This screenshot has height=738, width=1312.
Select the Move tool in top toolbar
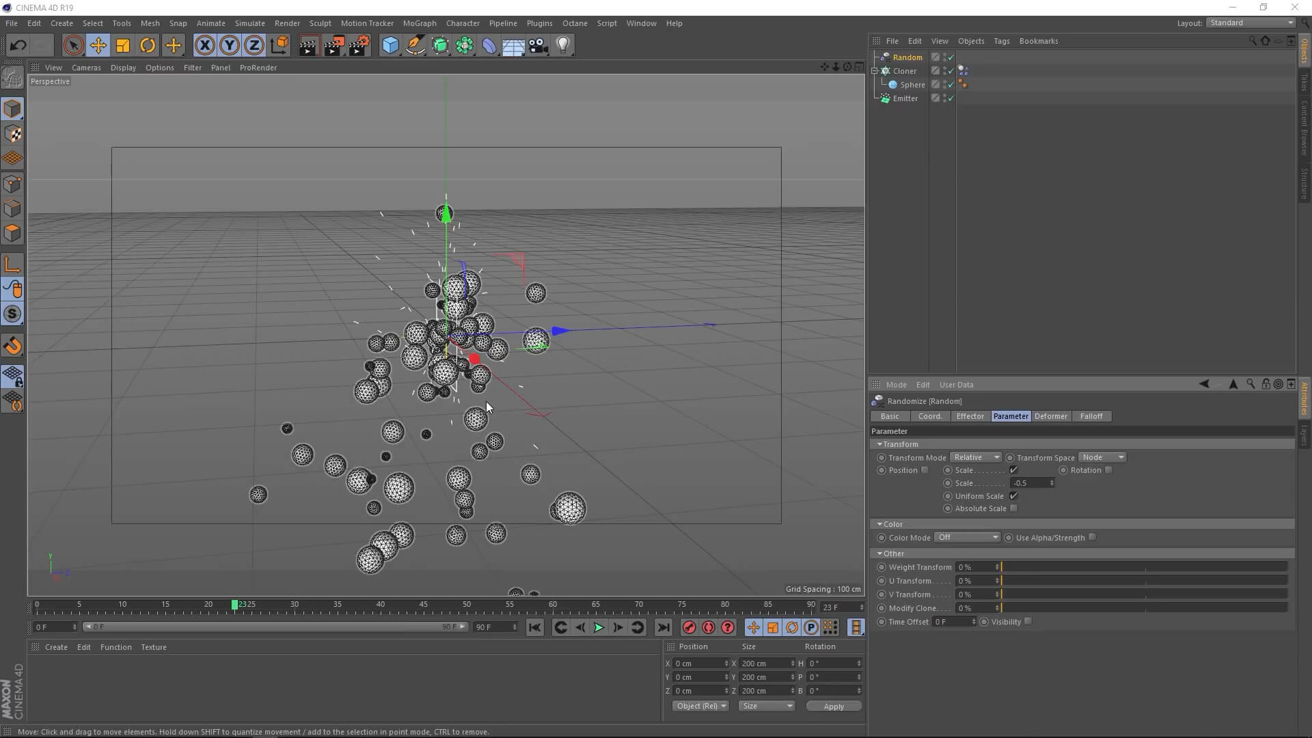point(98,46)
